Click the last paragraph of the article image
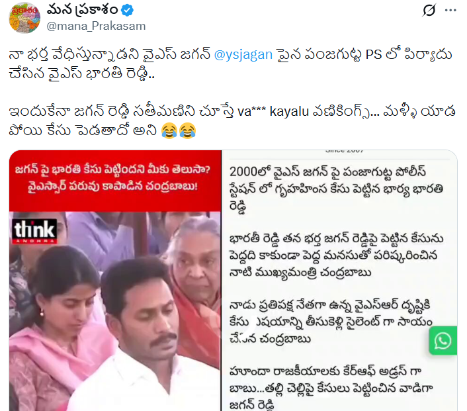Image resolution: width=467 pixels, height=411 pixels. pos(331,388)
